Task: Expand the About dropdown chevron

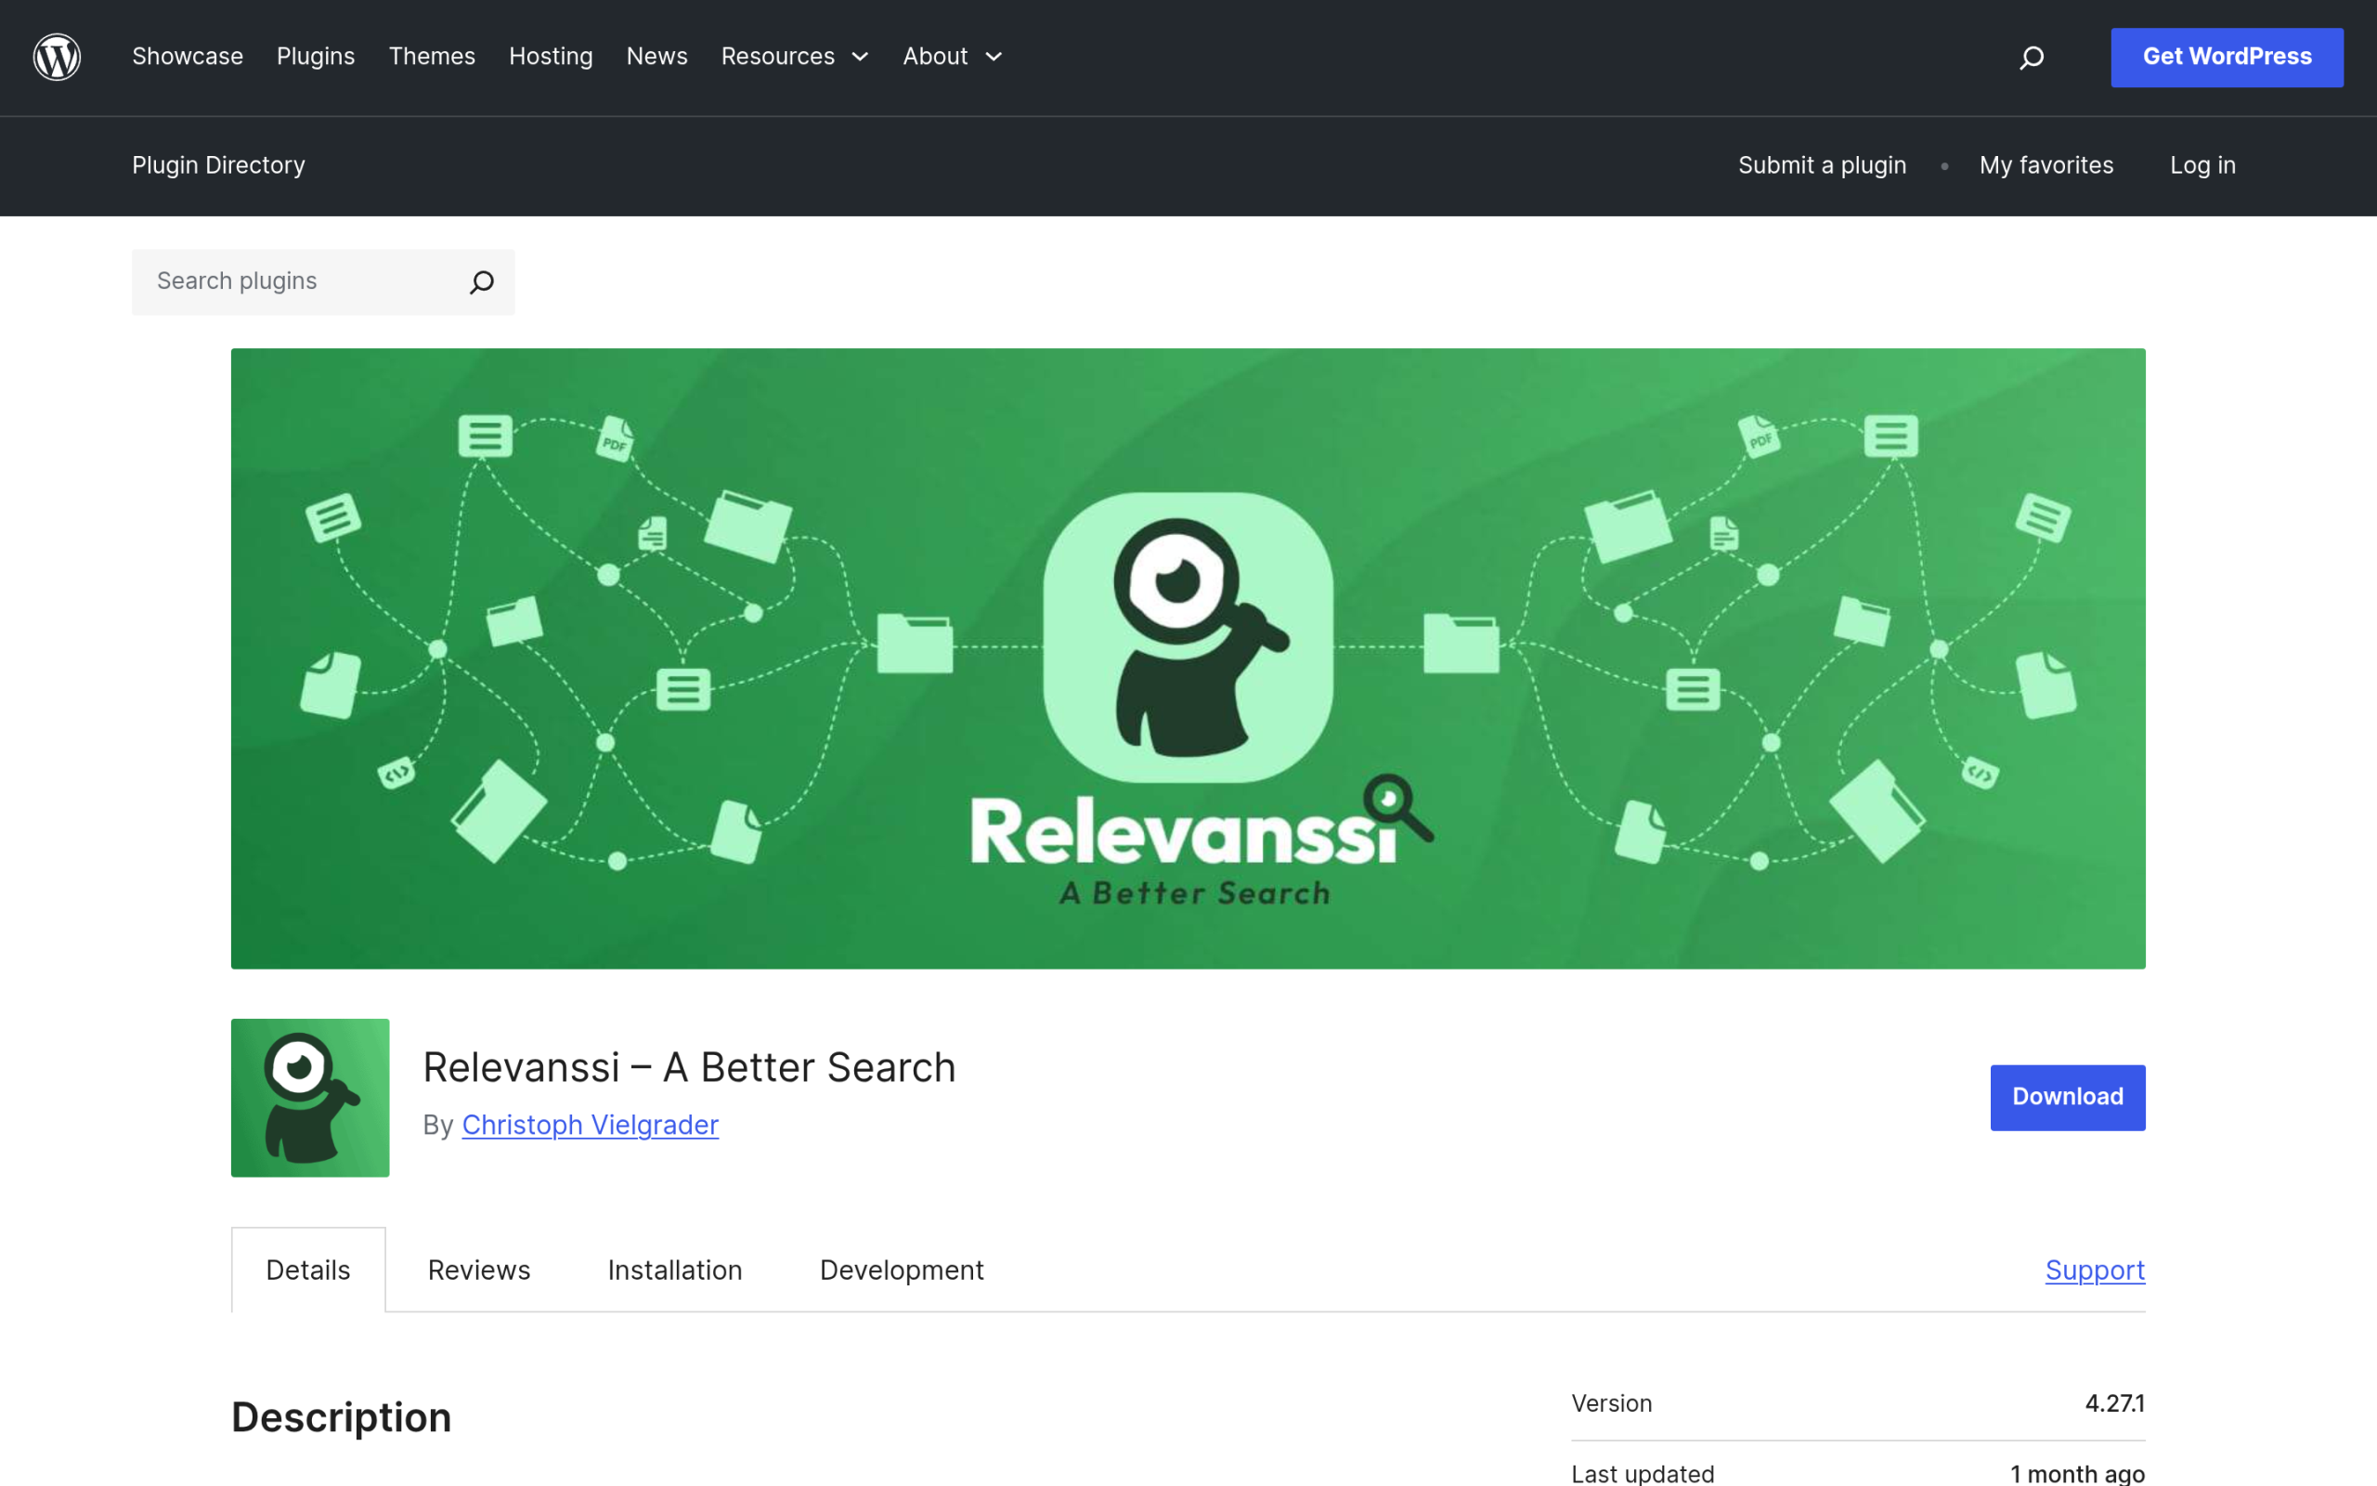Action: pyautogui.click(x=994, y=57)
